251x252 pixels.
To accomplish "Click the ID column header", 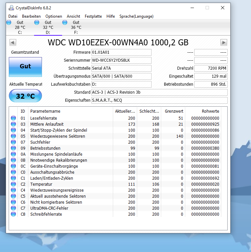I will [23, 111].
